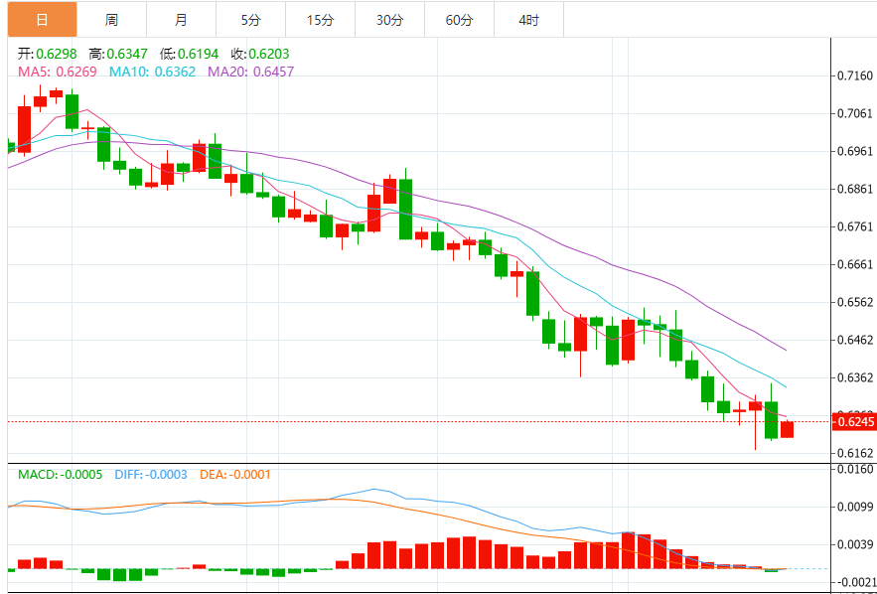Click the DEA value label

234,475
